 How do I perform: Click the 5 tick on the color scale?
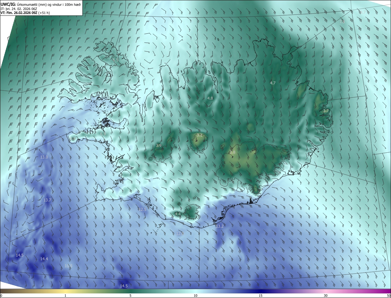(130, 296)
